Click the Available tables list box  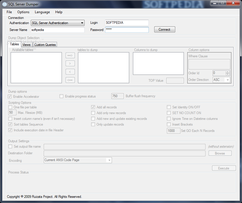(36, 68)
